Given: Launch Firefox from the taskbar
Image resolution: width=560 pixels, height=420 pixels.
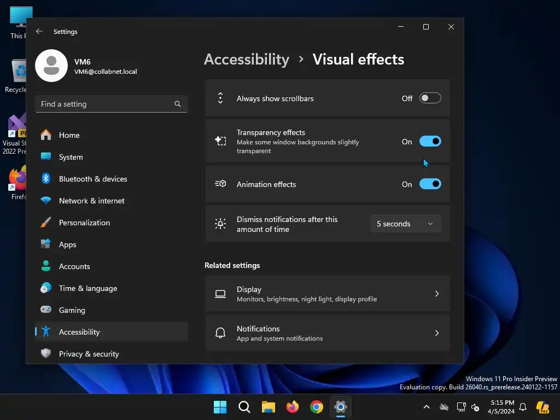Looking at the screenshot, I should (x=293, y=407).
